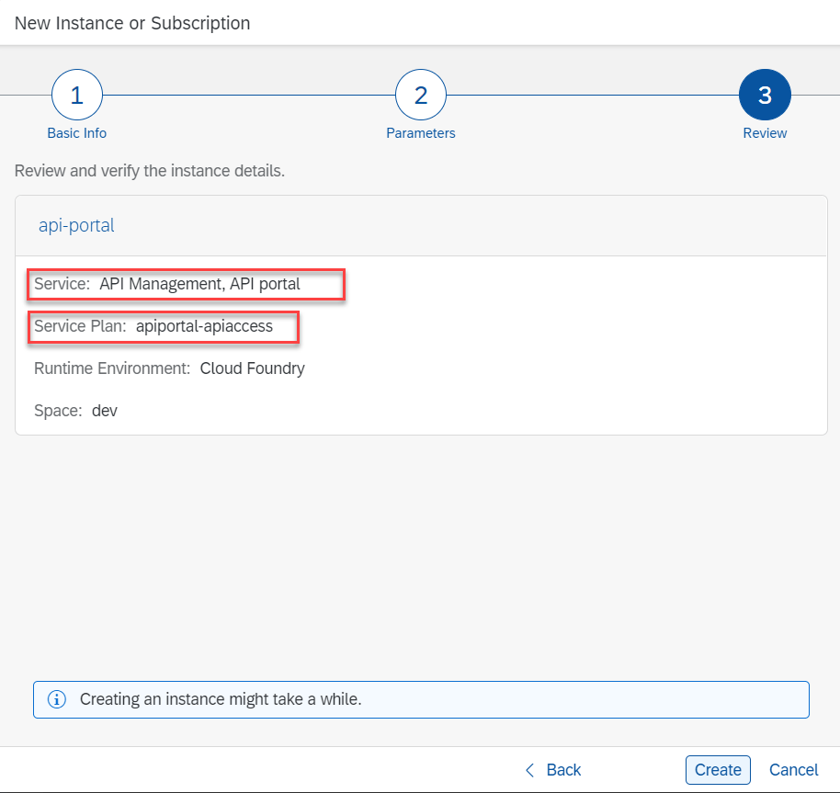Go back using the Back button text

point(563,770)
